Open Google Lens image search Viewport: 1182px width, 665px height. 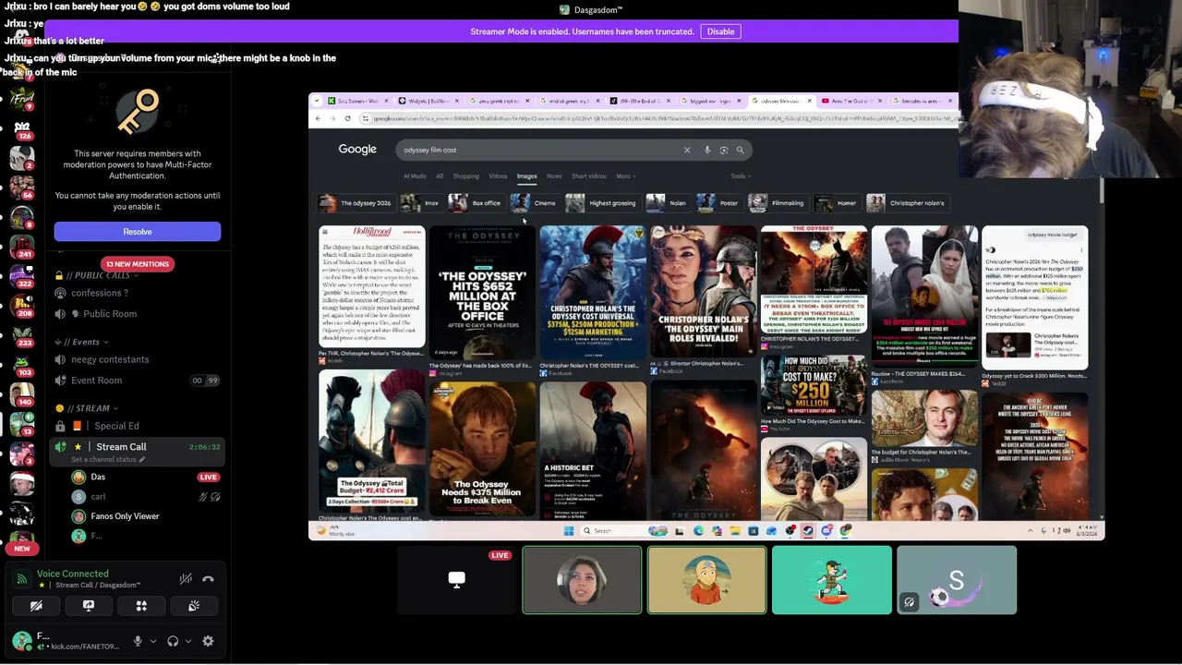pyautogui.click(x=724, y=150)
